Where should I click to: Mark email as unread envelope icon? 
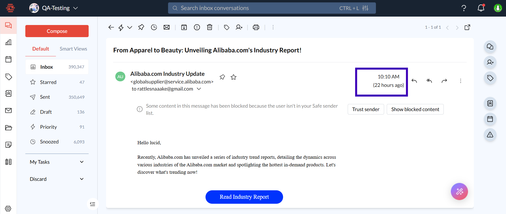point(166,27)
